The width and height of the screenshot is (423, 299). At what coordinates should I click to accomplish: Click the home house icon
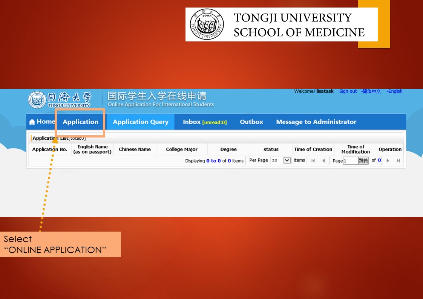pos(32,122)
